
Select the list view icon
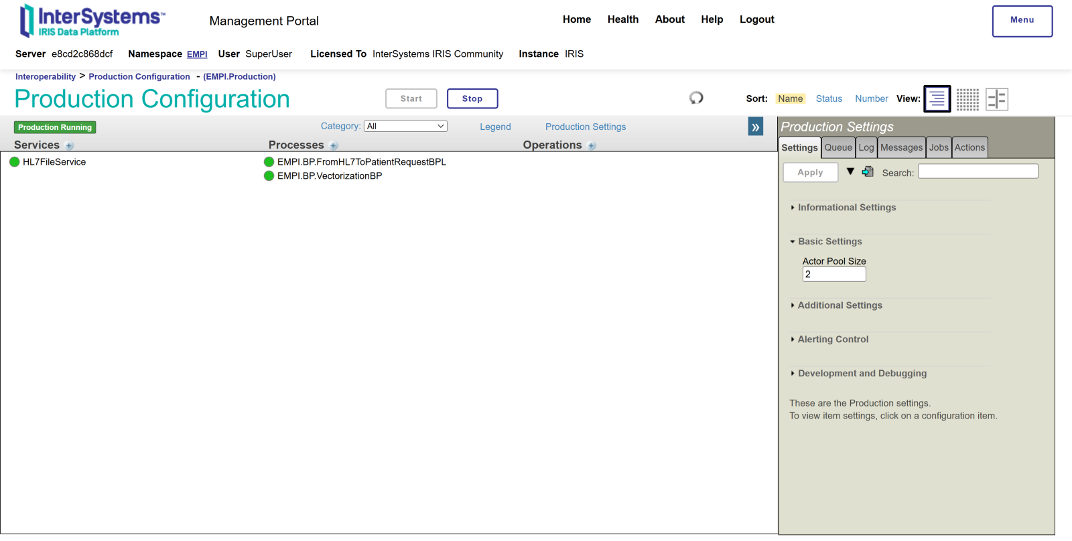937,99
